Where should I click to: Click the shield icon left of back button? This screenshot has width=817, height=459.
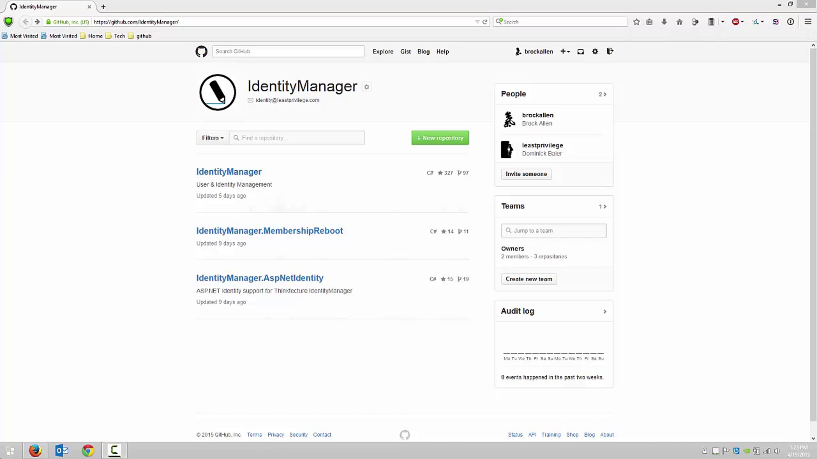pyautogui.click(x=9, y=22)
